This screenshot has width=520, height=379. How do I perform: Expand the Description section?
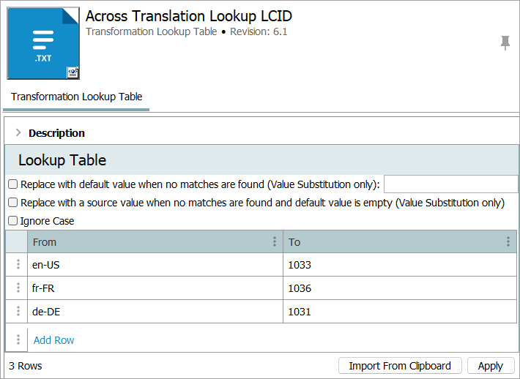tap(18, 133)
